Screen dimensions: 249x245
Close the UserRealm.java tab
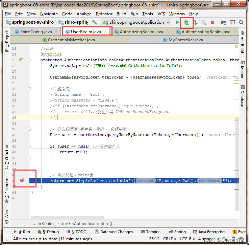[106, 32]
